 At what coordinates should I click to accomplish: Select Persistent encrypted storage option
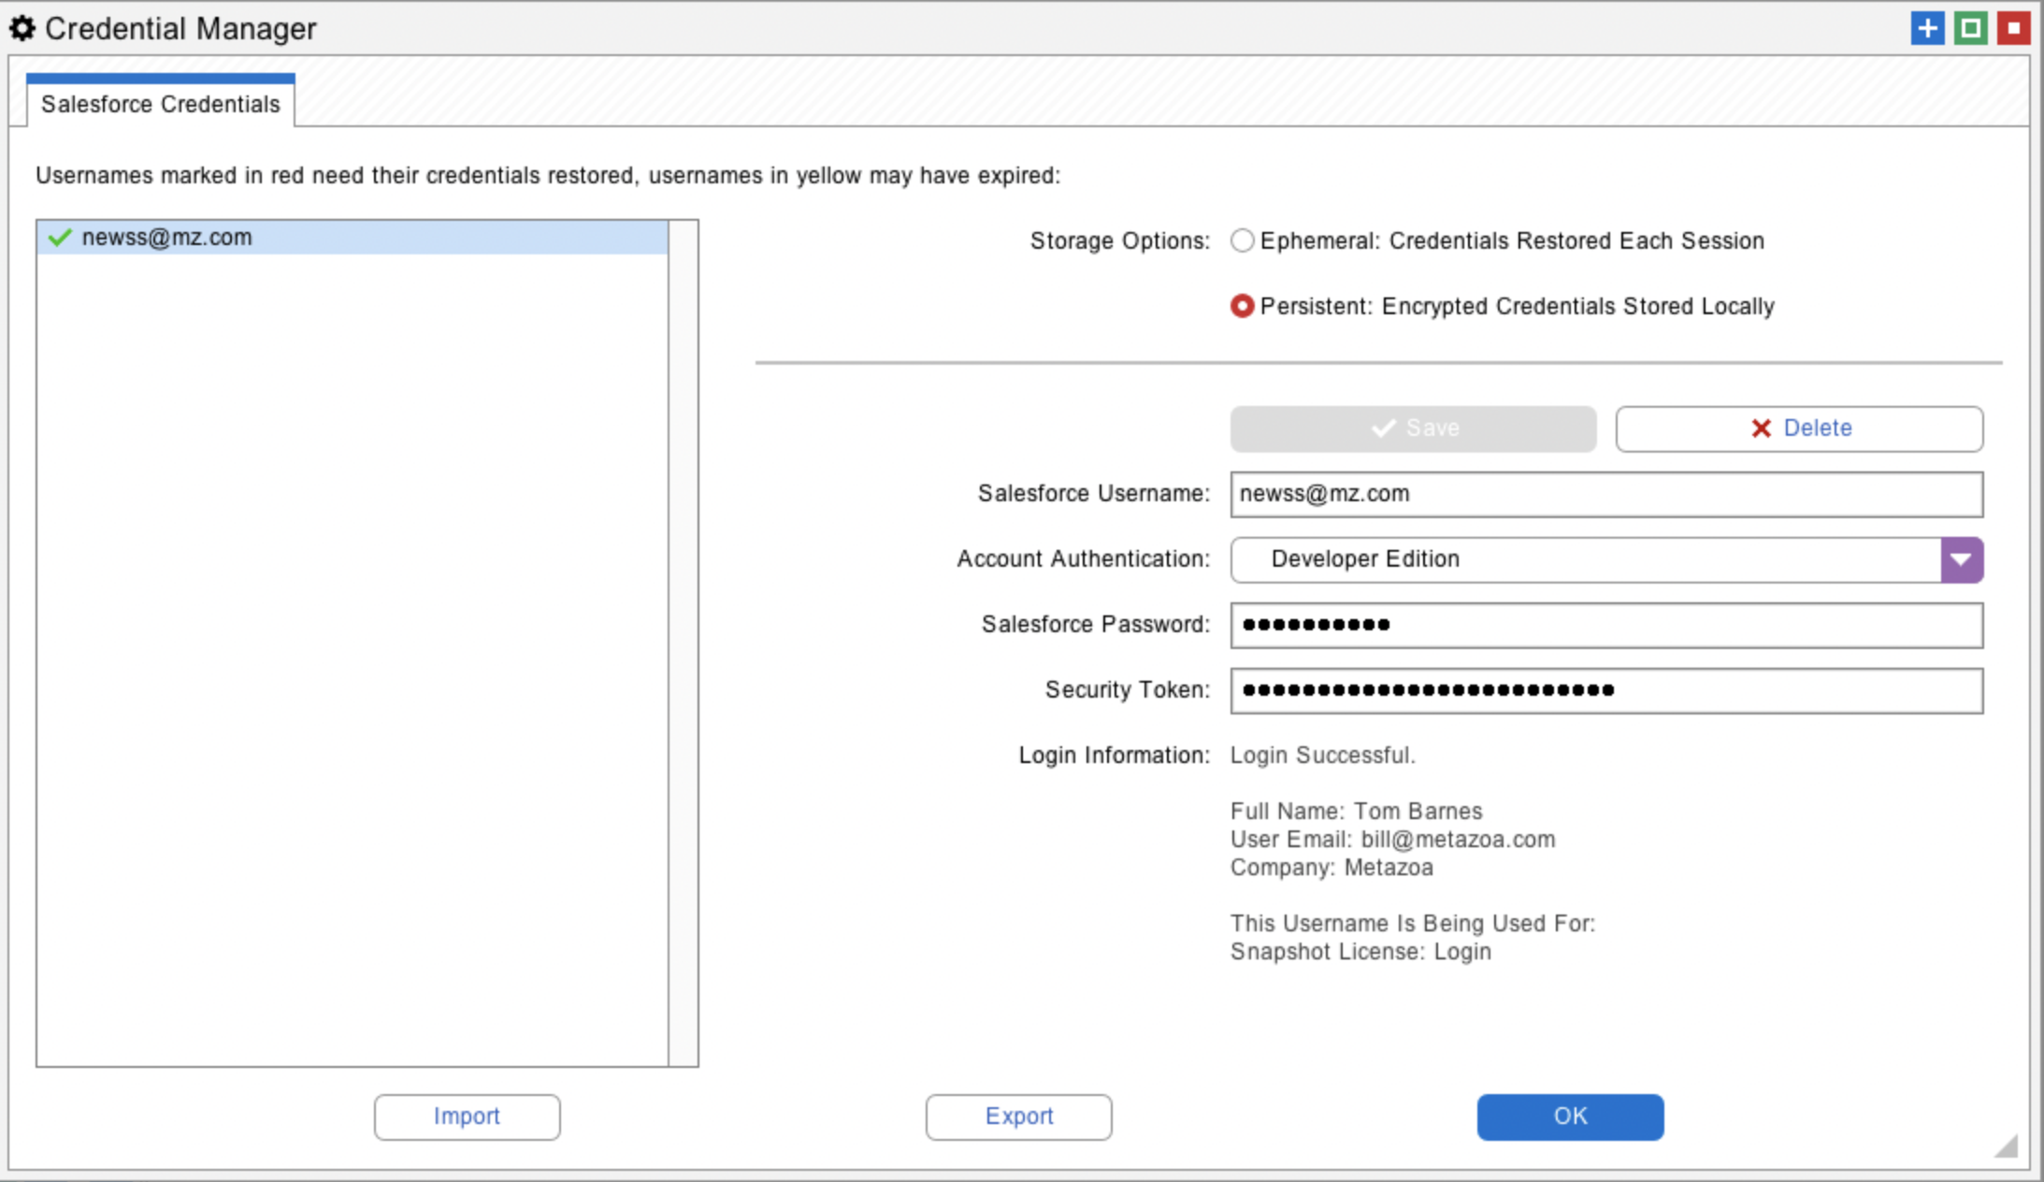click(x=1242, y=306)
